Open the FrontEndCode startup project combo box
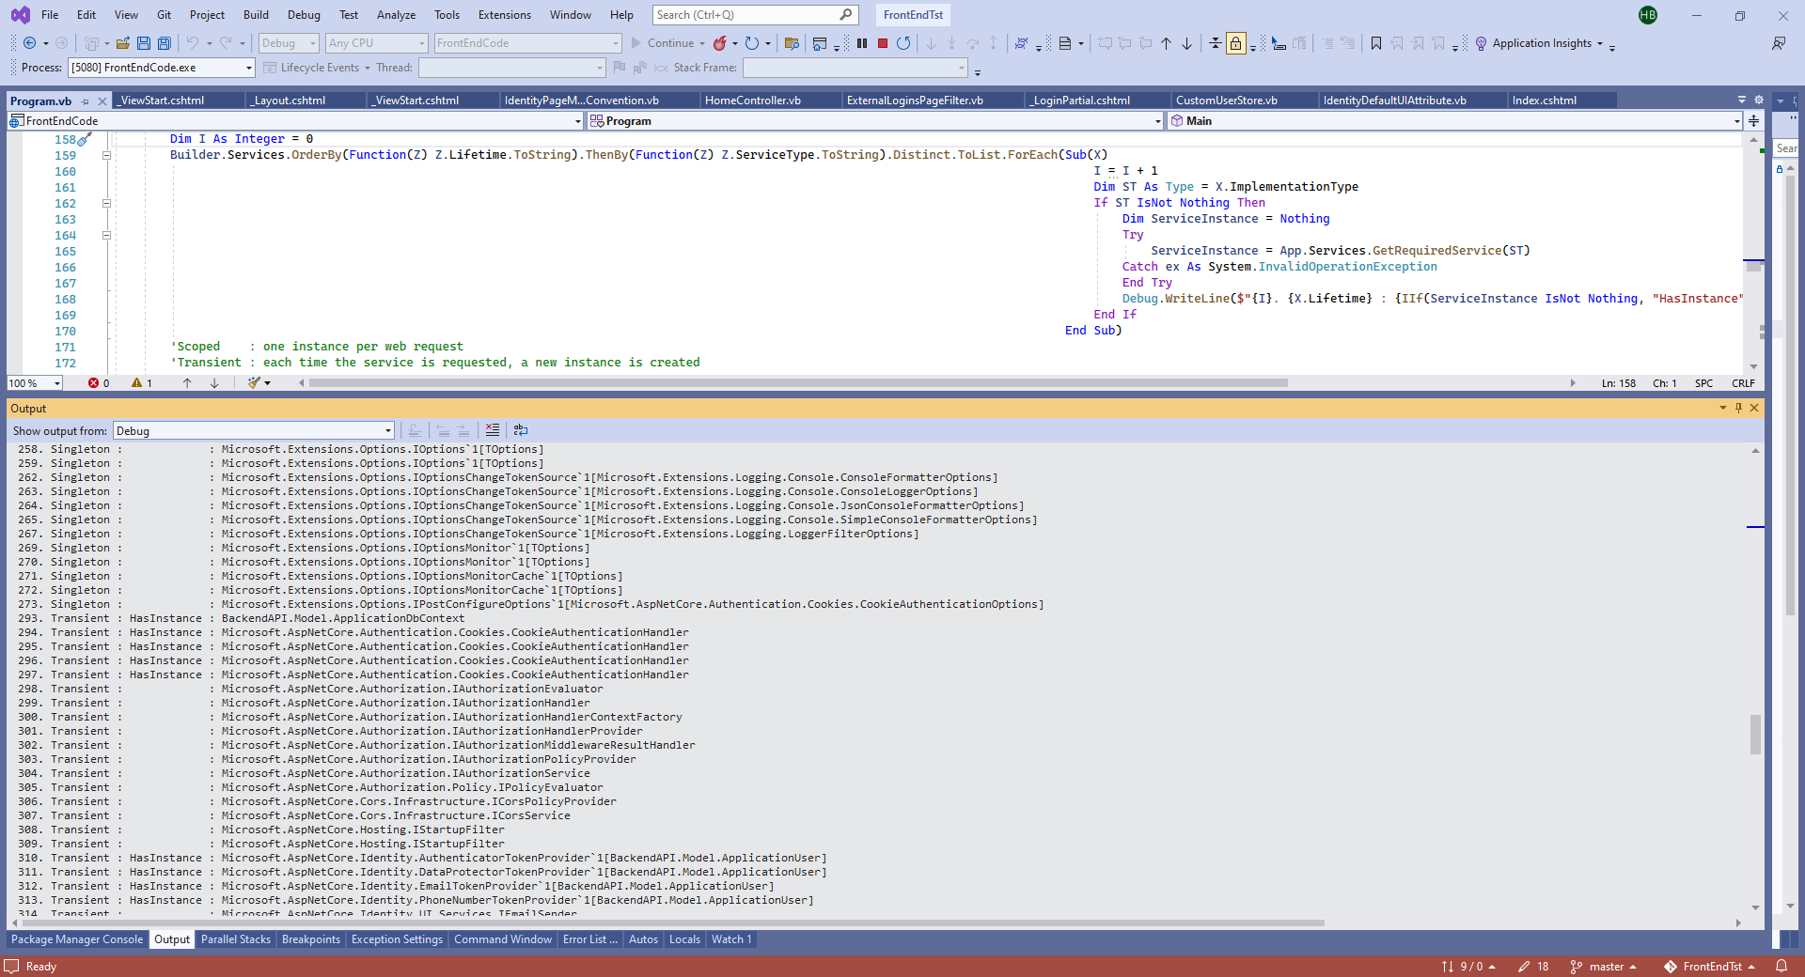This screenshot has height=977, width=1805. [528, 43]
